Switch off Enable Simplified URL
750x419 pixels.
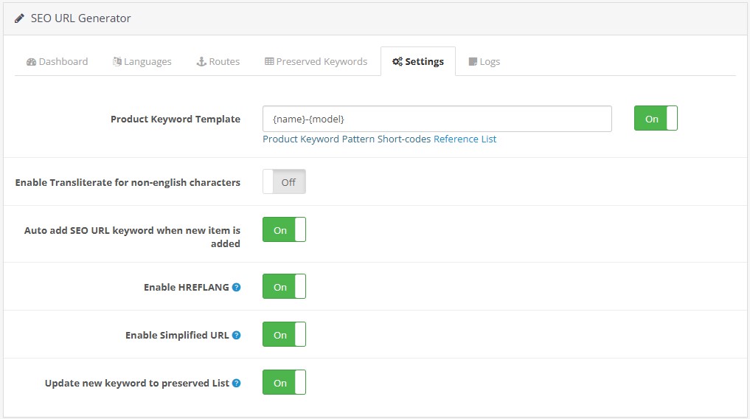click(284, 335)
